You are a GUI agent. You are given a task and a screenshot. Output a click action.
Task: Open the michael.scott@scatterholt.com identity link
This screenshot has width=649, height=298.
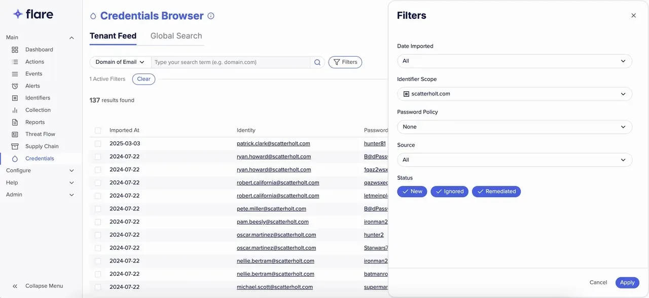(275, 287)
